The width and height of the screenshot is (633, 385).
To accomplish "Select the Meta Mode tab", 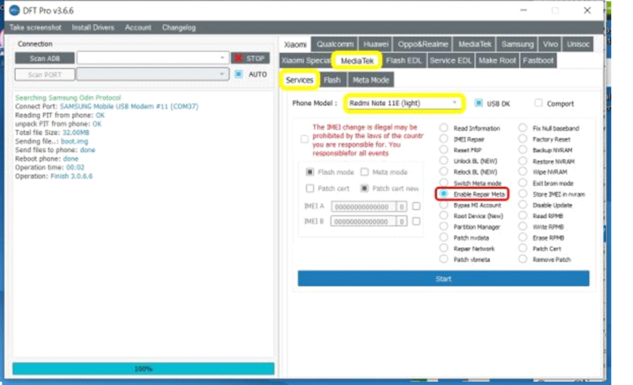I will click(371, 80).
